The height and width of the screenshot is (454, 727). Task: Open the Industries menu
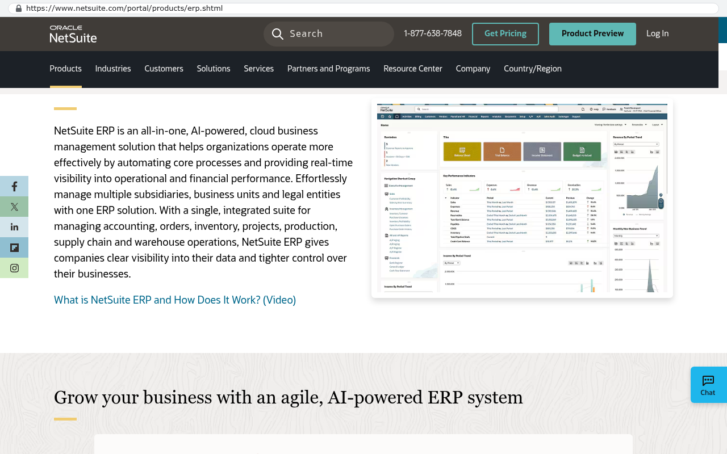point(113,69)
